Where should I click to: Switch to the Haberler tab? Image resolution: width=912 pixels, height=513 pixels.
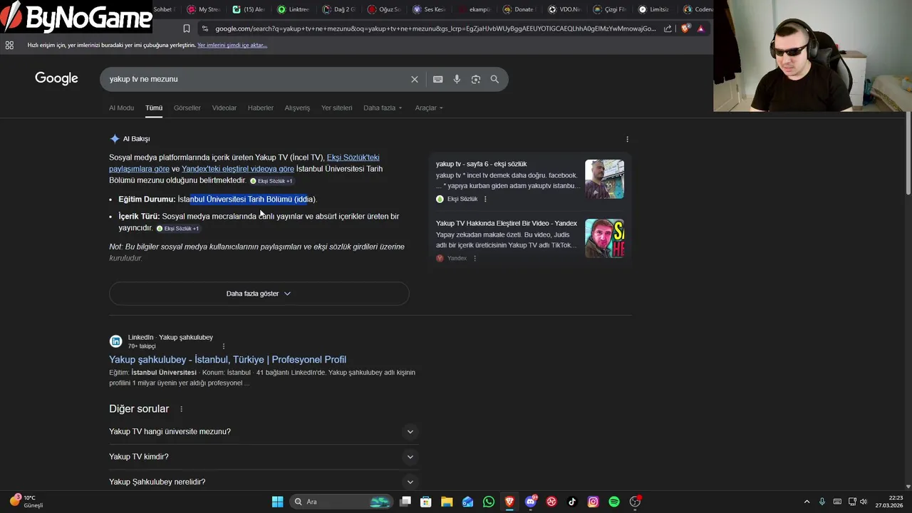[260, 108]
